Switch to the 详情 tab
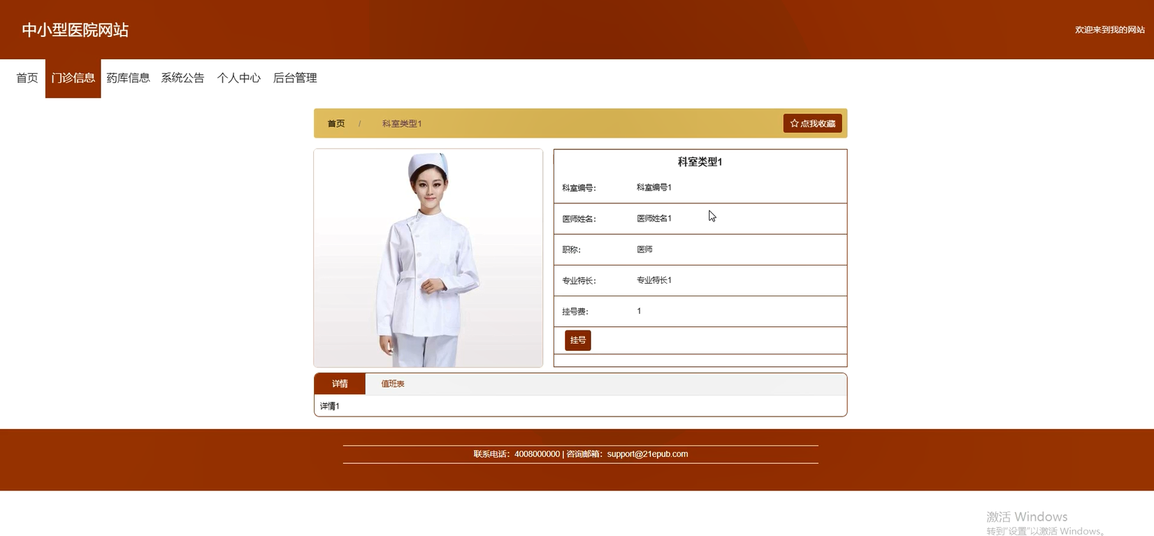Viewport: 1154px width, 536px height. pos(340,384)
